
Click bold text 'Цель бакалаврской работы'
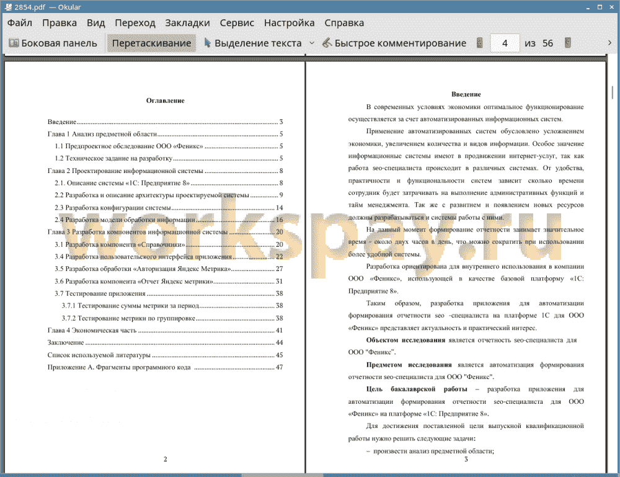(x=417, y=389)
